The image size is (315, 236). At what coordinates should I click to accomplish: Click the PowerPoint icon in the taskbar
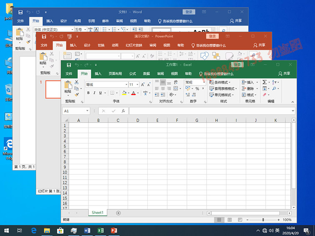click(x=114, y=231)
